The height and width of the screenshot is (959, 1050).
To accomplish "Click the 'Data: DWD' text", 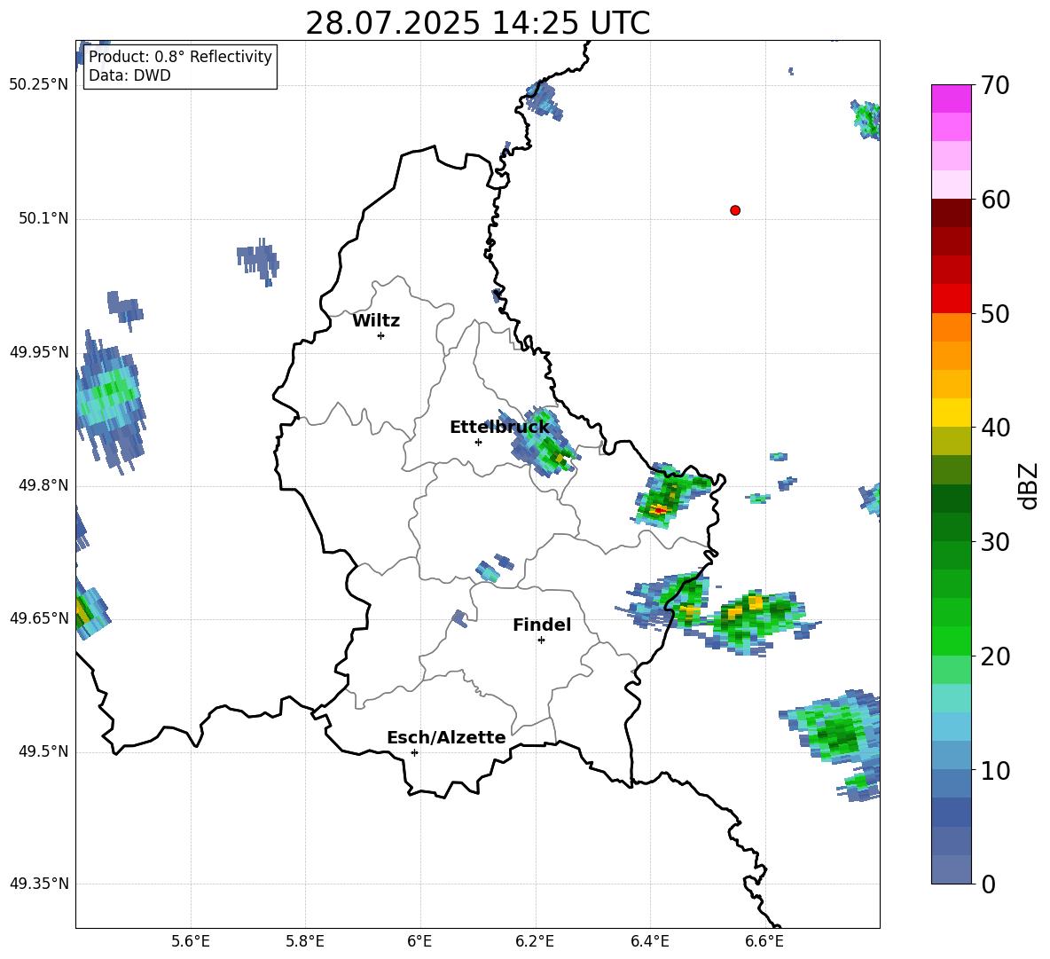I will 129,75.
